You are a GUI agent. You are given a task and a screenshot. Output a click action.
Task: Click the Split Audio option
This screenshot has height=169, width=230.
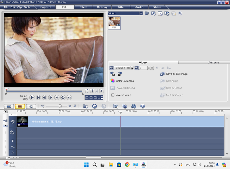click(169, 81)
